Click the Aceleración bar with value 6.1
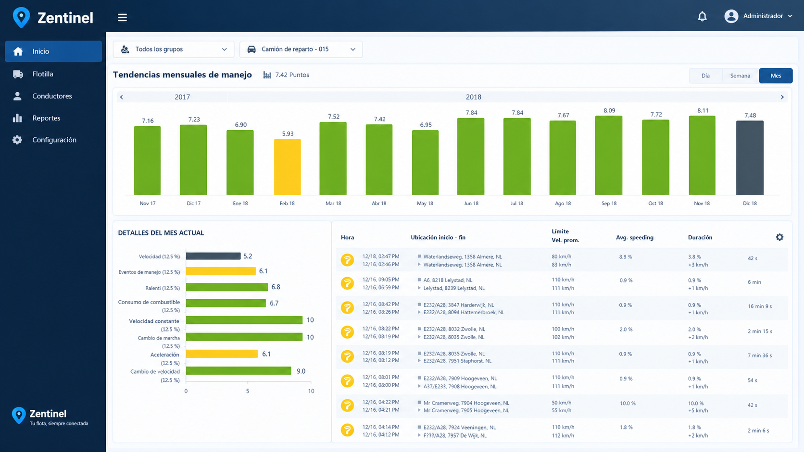The image size is (804, 452). tap(222, 354)
